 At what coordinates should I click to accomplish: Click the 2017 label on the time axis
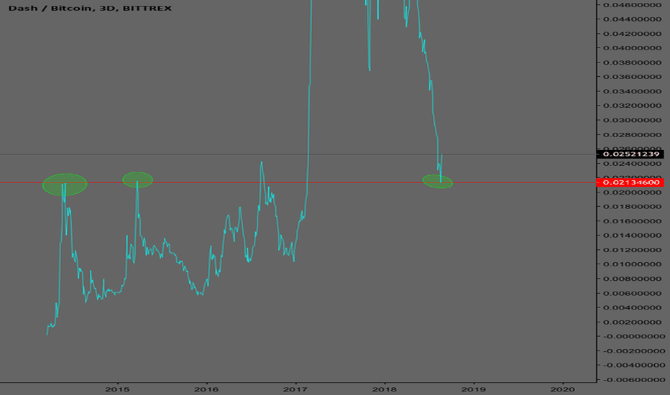click(295, 389)
